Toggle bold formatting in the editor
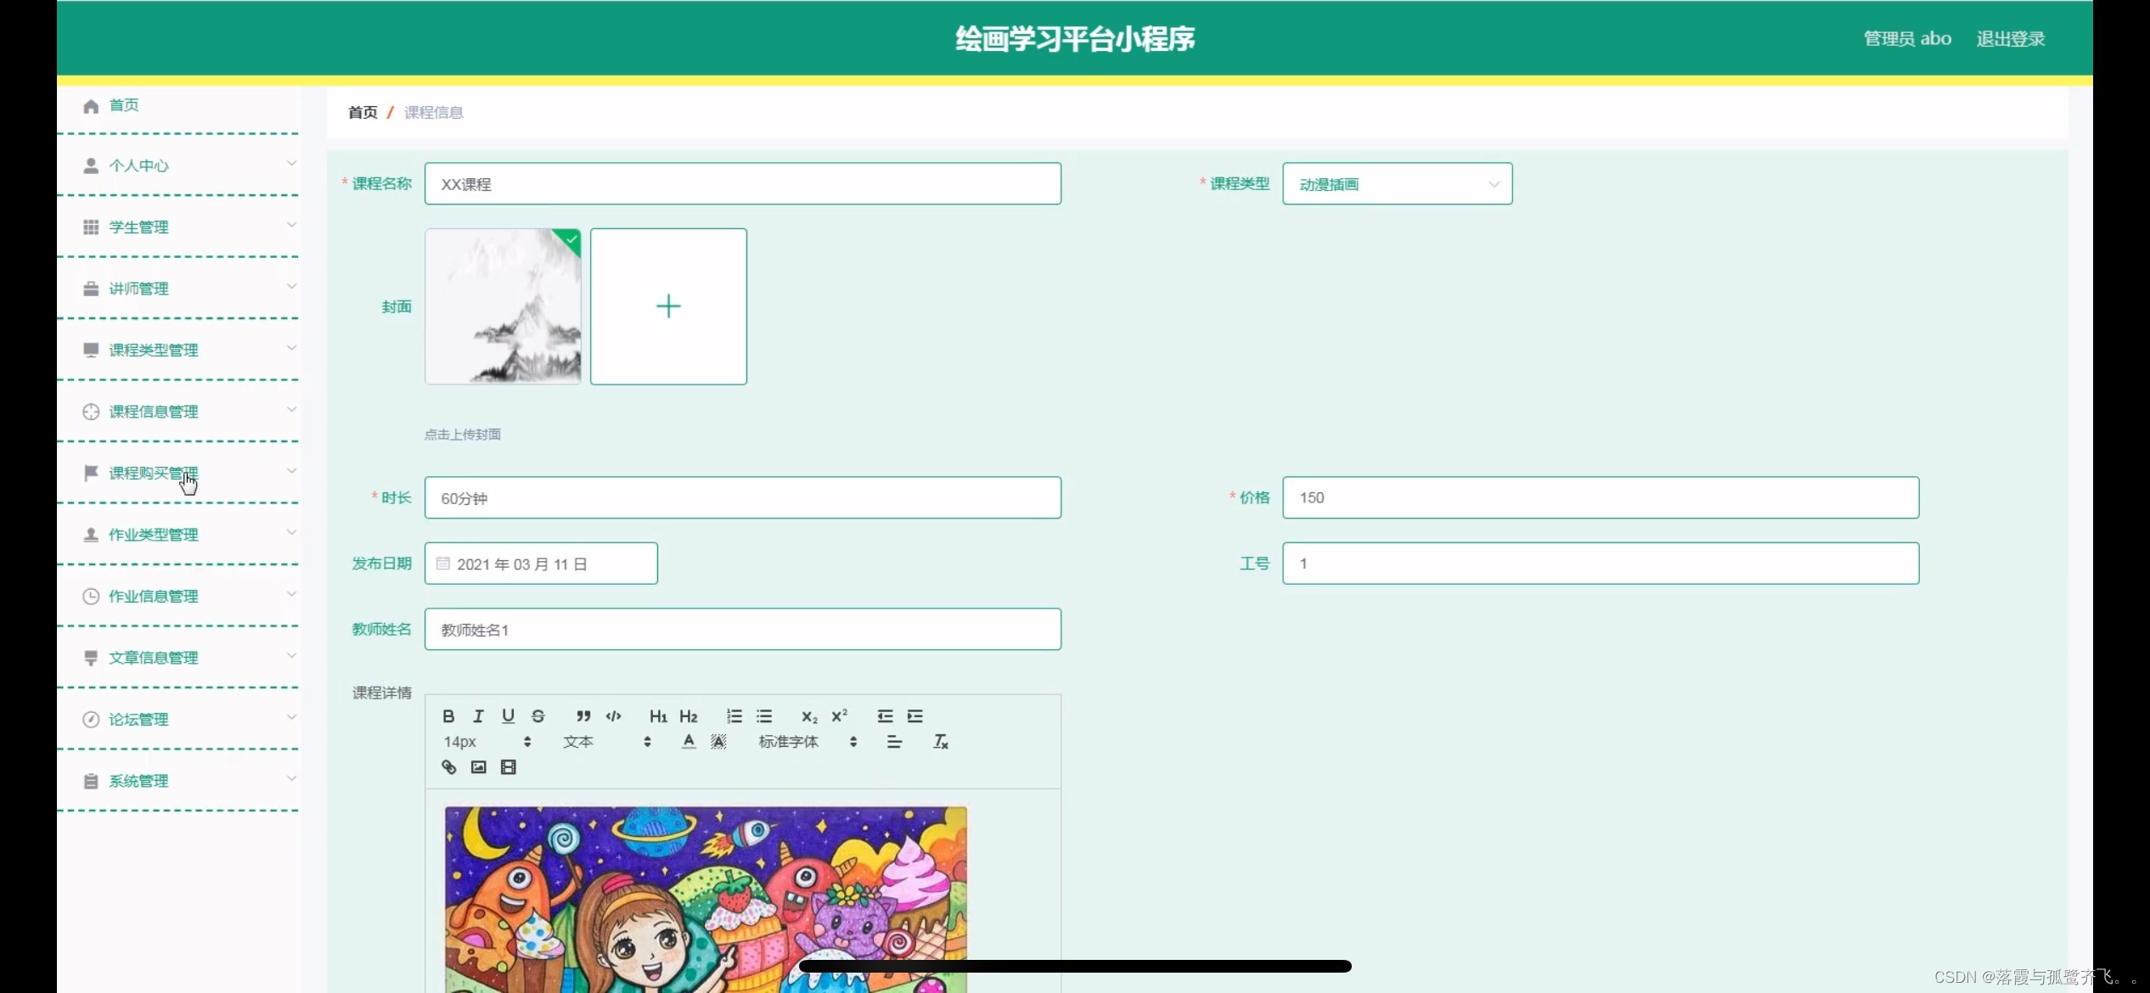 pyautogui.click(x=448, y=716)
